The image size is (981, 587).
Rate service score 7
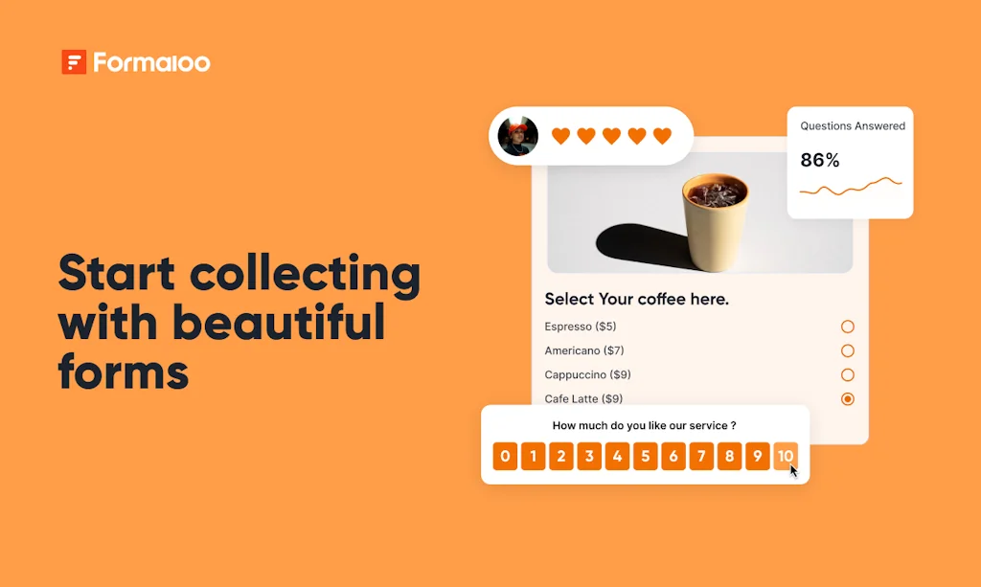click(x=701, y=457)
